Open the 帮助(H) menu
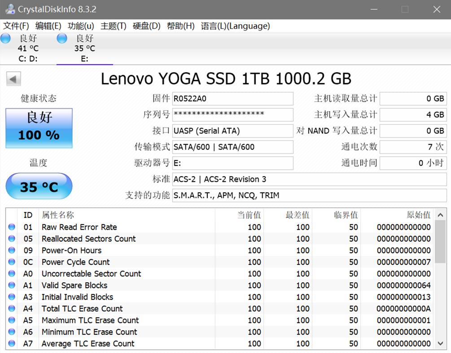Viewport: 451px width, 353px height. [181, 26]
